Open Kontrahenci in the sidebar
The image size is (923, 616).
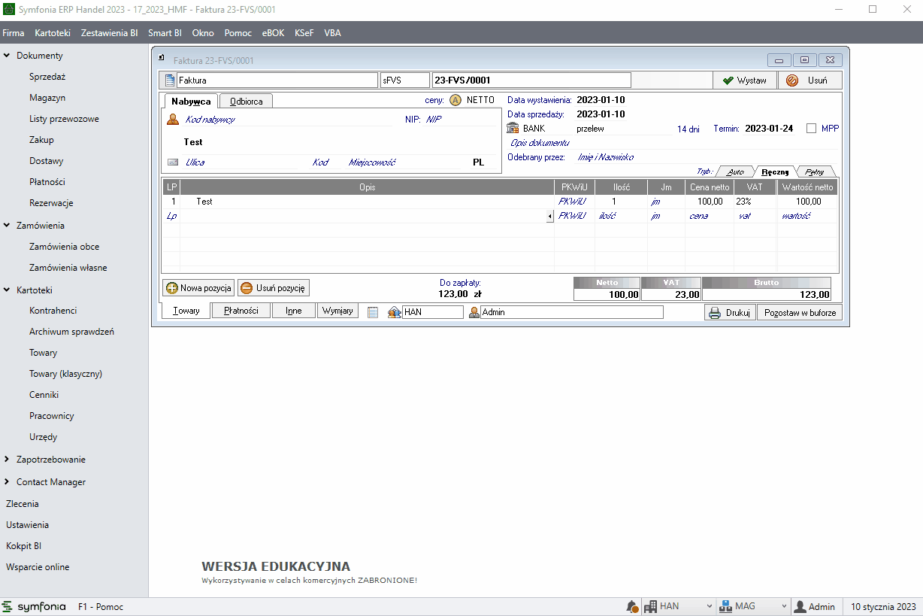tap(53, 311)
